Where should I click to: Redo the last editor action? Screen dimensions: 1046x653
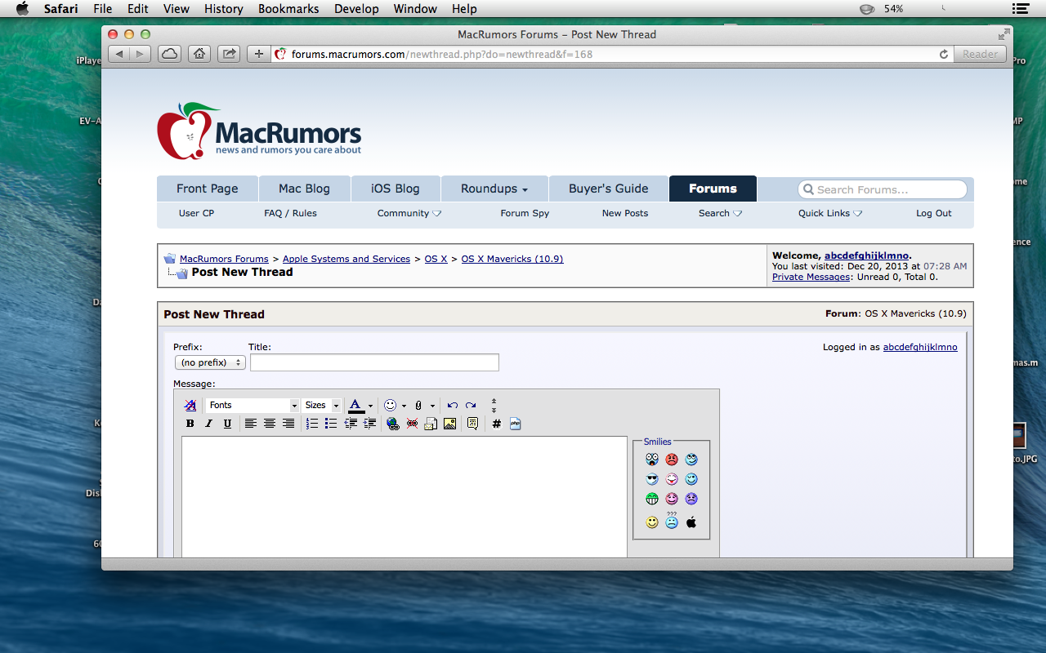pyautogui.click(x=471, y=405)
